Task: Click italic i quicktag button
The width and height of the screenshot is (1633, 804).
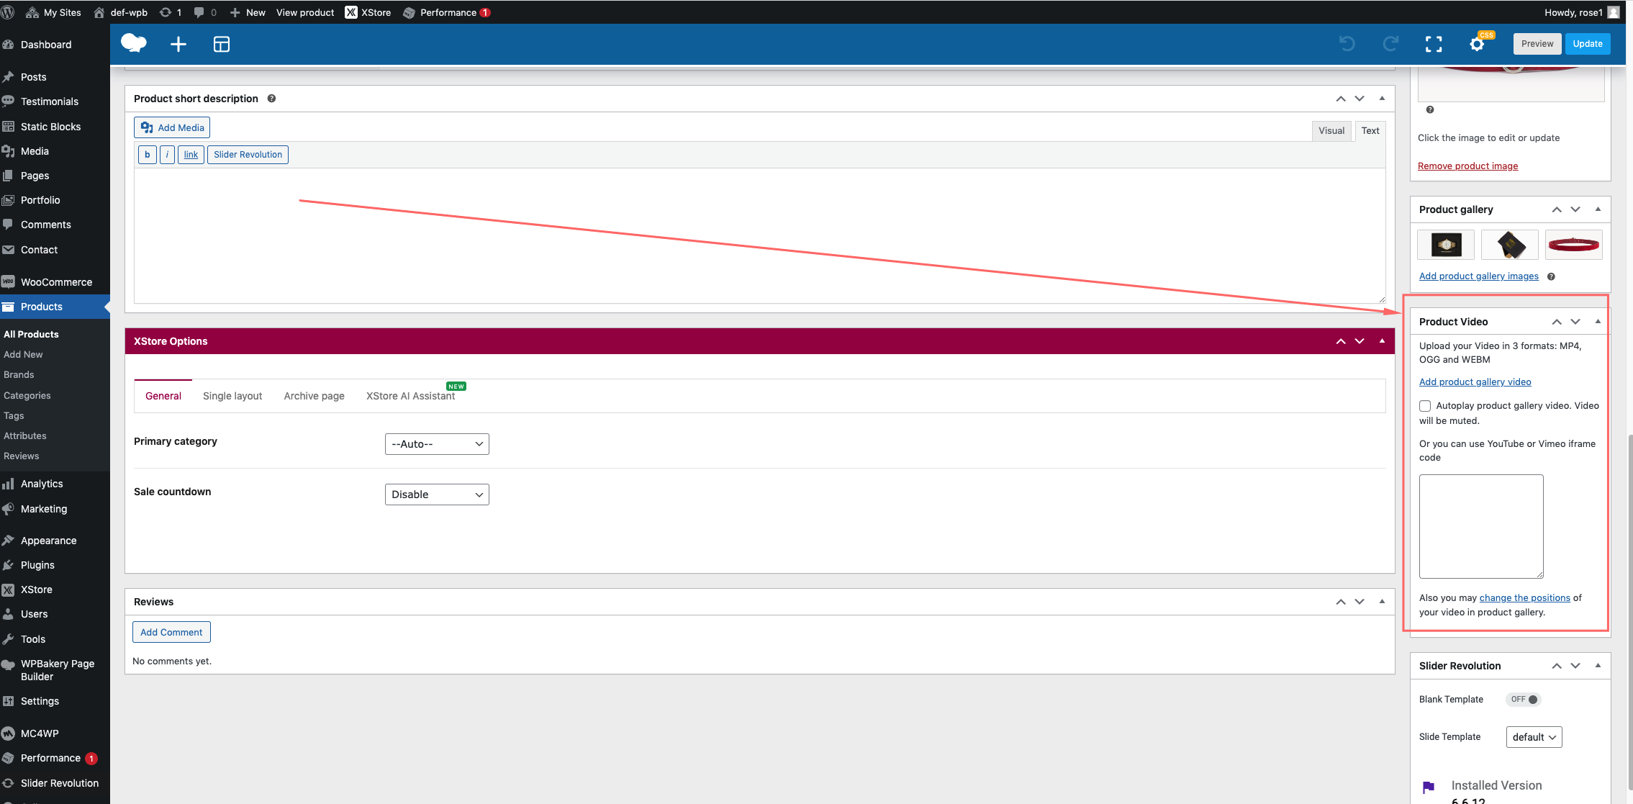Action: click(x=167, y=155)
